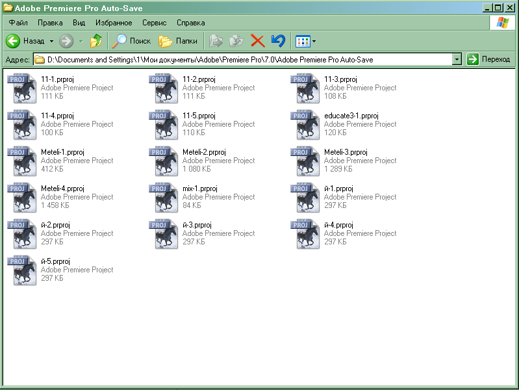Click file name text Meteli-2.prproj

204,152
